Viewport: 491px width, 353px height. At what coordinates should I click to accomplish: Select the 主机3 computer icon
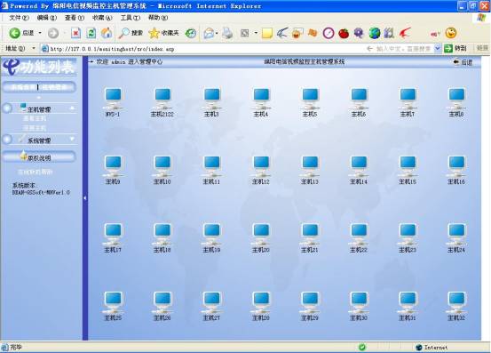pos(211,98)
